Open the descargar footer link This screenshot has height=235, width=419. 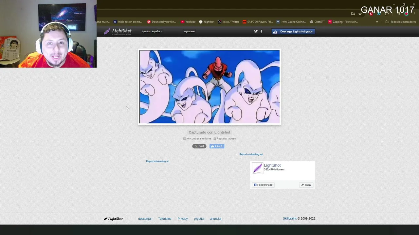tap(145, 219)
